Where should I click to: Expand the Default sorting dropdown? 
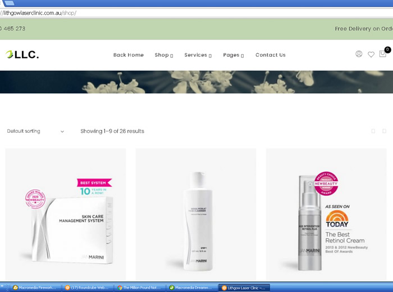pos(35,131)
